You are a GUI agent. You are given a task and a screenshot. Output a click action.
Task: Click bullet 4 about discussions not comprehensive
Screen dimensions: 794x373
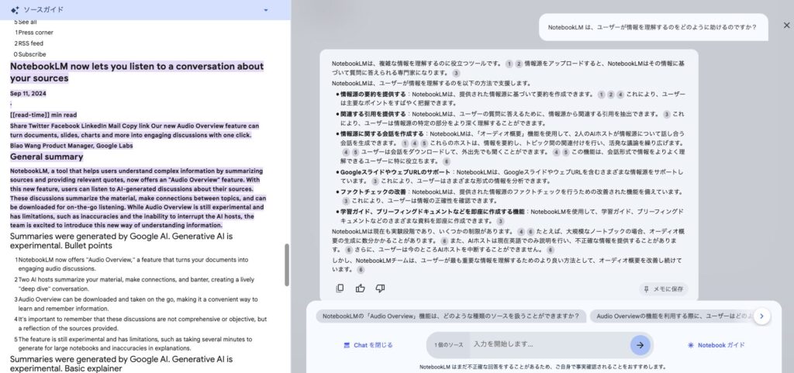click(x=142, y=323)
